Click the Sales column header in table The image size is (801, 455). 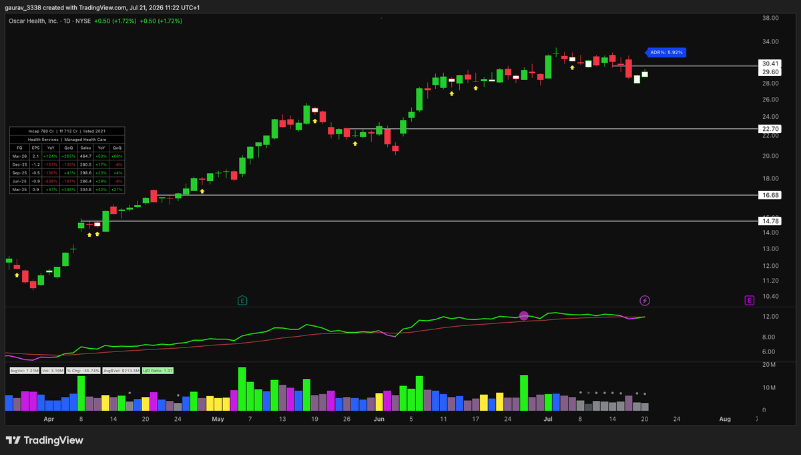pyautogui.click(x=85, y=148)
